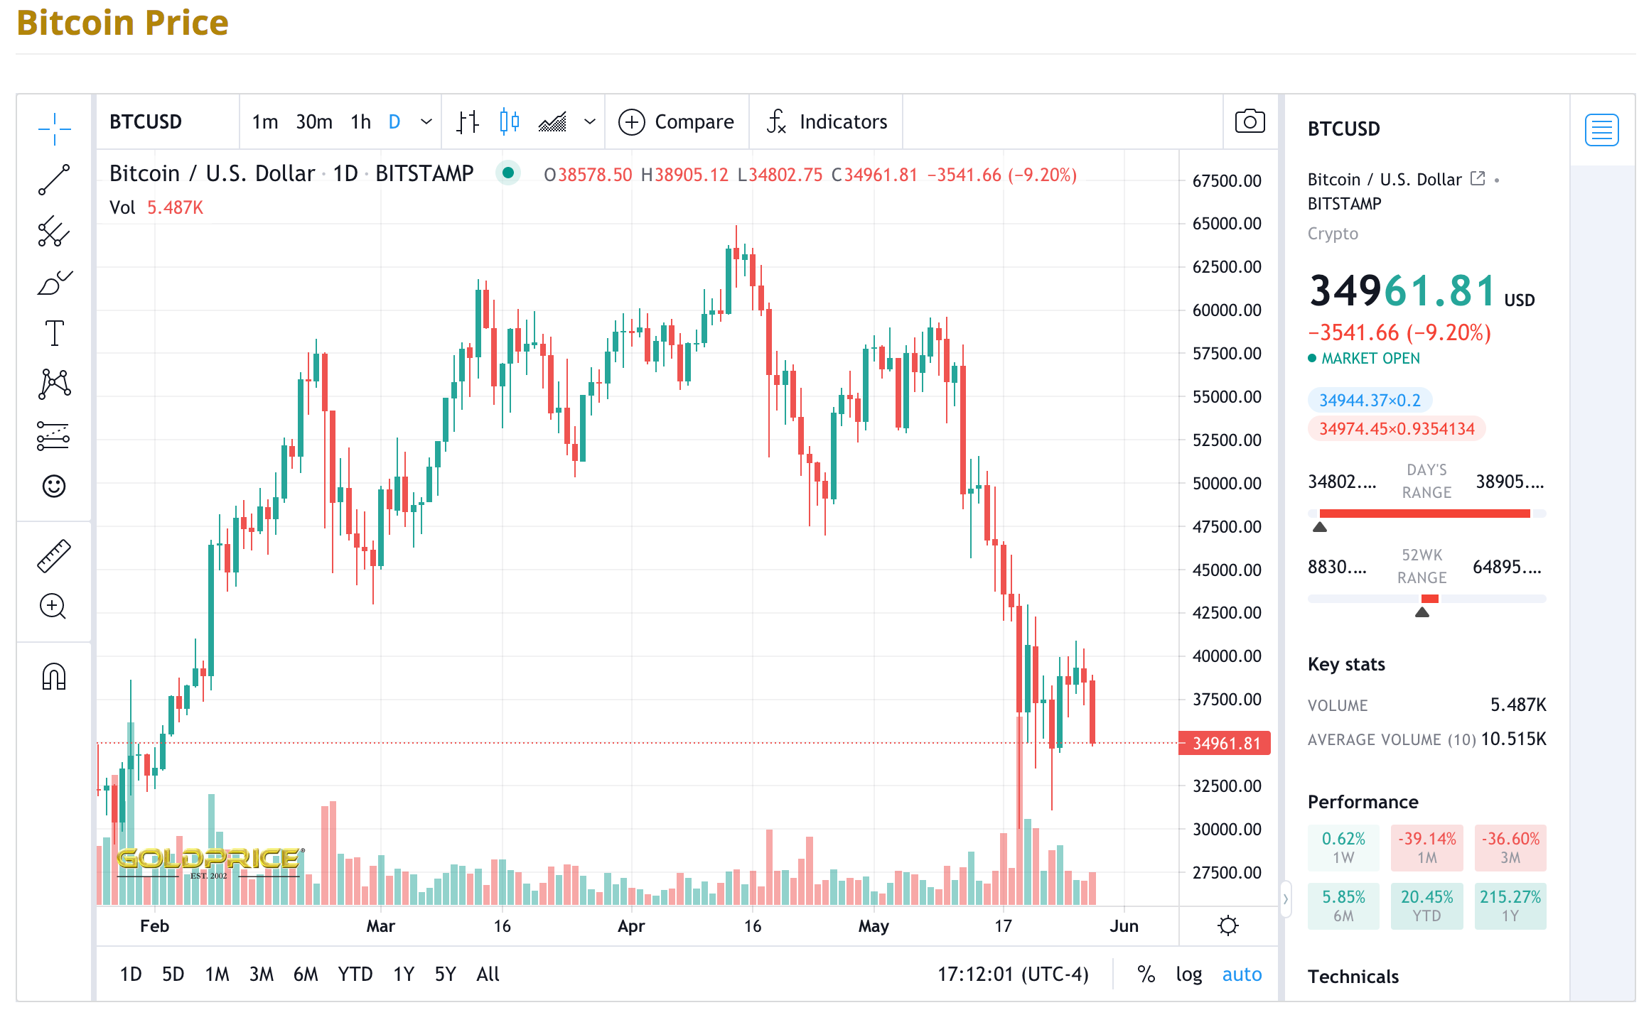
Task: Select the trend line drawing tool
Action: [x=54, y=180]
